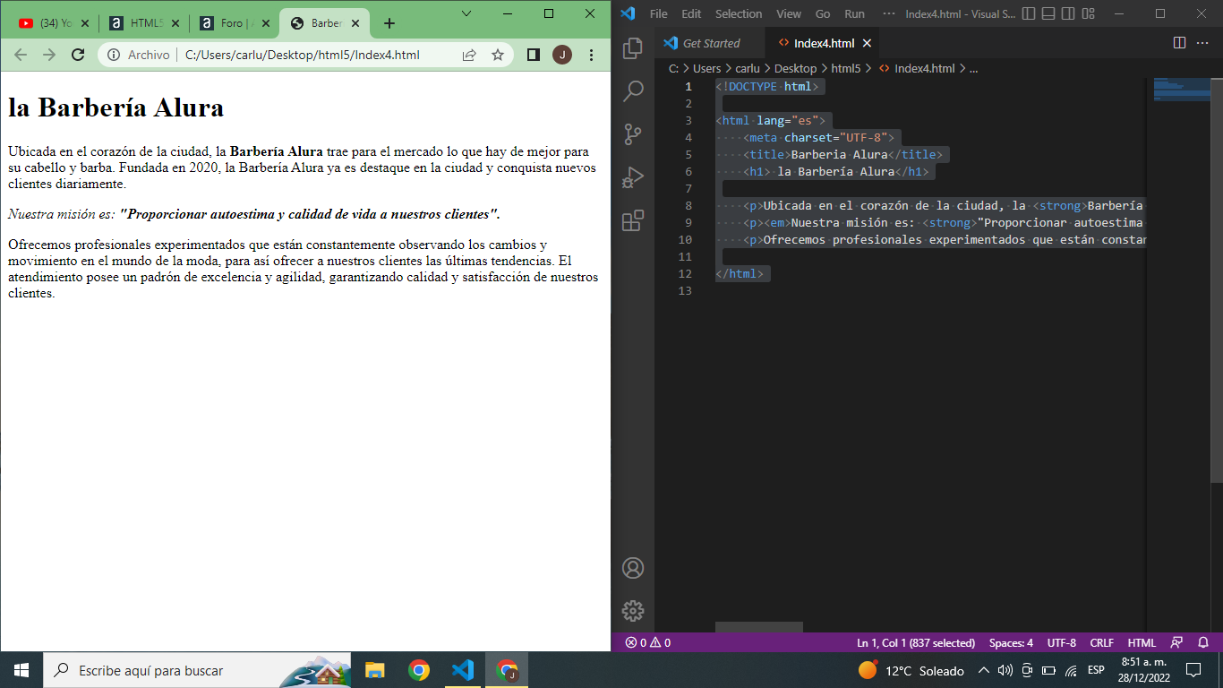Open the Desktop breadcrumb dropdown
Screen dimensions: 1223x688
(795, 68)
